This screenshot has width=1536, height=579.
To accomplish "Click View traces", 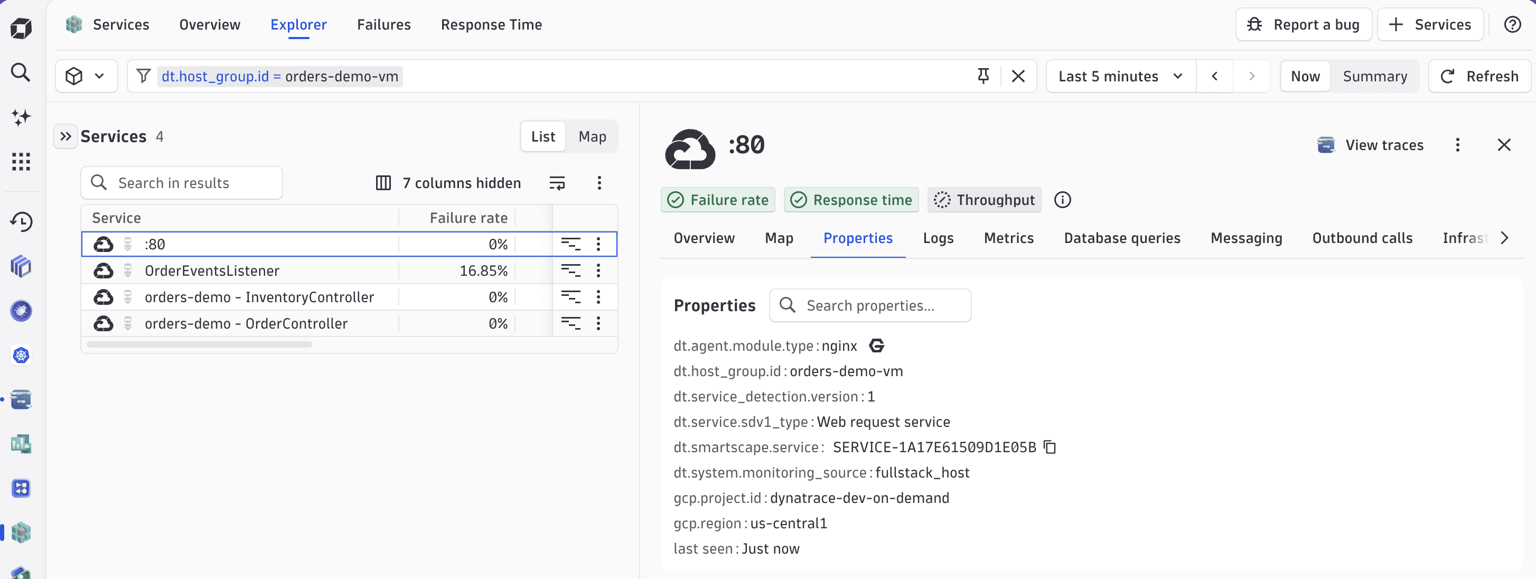I will [x=1370, y=145].
